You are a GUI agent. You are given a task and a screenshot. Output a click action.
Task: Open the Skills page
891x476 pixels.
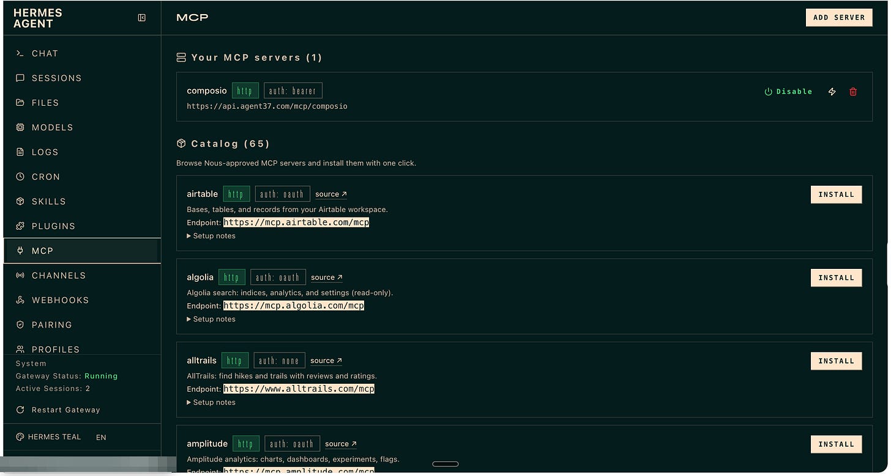[82, 201]
